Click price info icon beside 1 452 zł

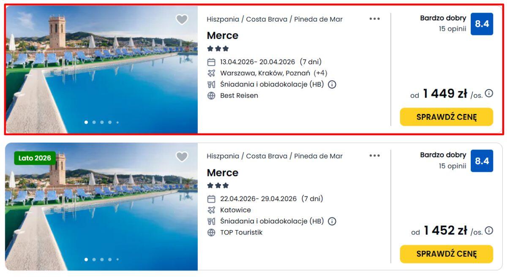(x=489, y=231)
